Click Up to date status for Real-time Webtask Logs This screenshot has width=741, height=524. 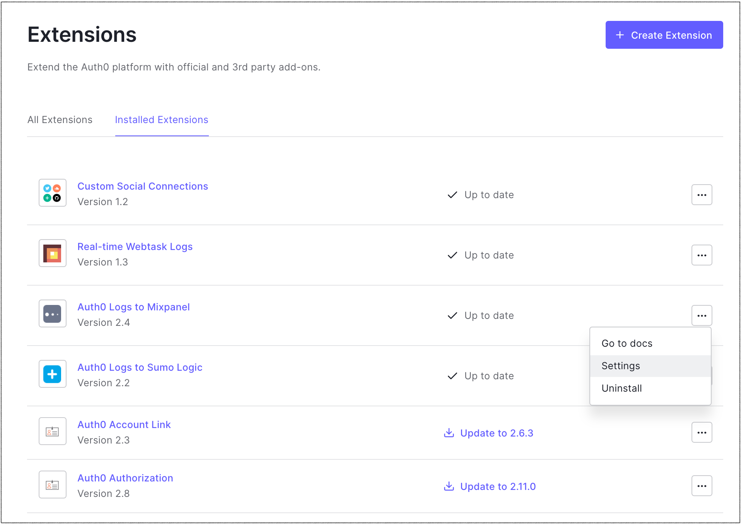tap(481, 255)
